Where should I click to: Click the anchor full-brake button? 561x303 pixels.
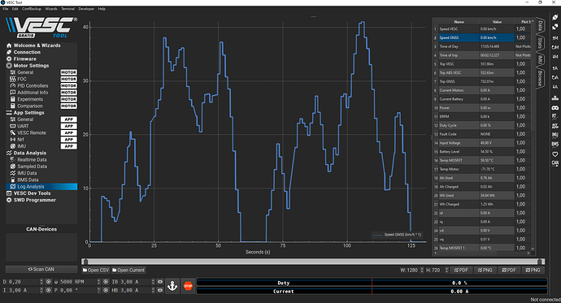tap(172, 286)
